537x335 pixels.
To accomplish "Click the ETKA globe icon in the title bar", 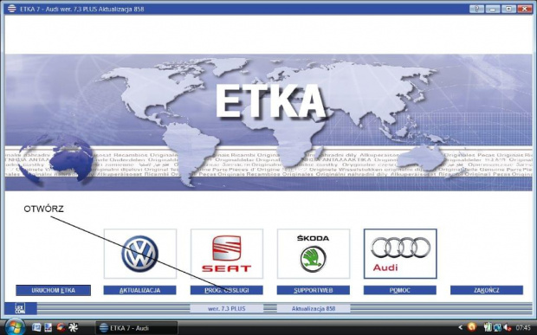I will (12, 9).
